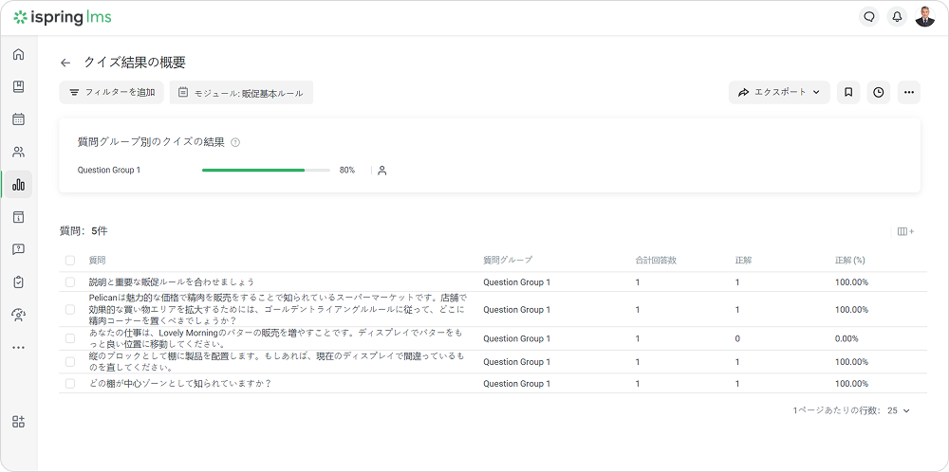The height and width of the screenshot is (472, 949).
Task: Click the back arrow next to クイズ結果の概要
Action: tap(65, 63)
